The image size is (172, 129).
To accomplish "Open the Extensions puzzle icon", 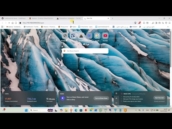I will pyautogui.click(x=144, y=23).
